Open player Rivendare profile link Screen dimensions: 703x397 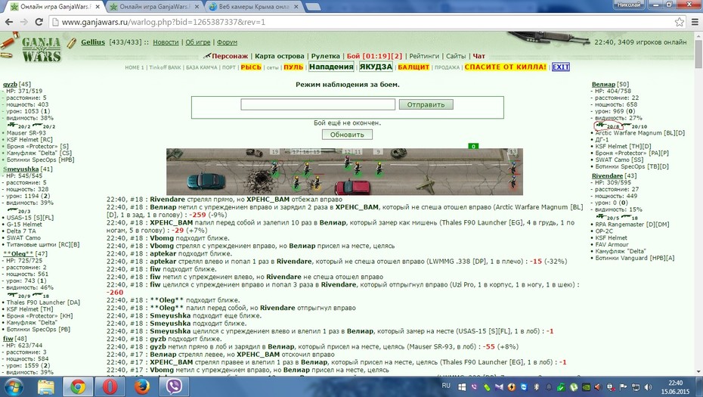[x=607, y=176]
